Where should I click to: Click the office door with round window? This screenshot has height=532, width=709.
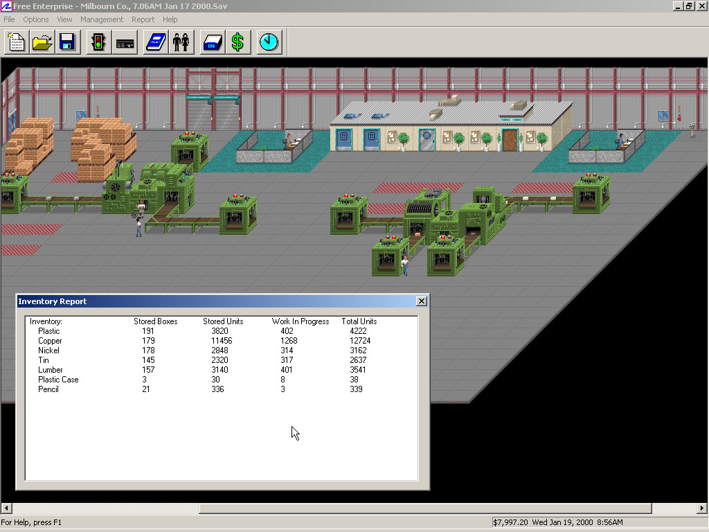coord(427,140)
